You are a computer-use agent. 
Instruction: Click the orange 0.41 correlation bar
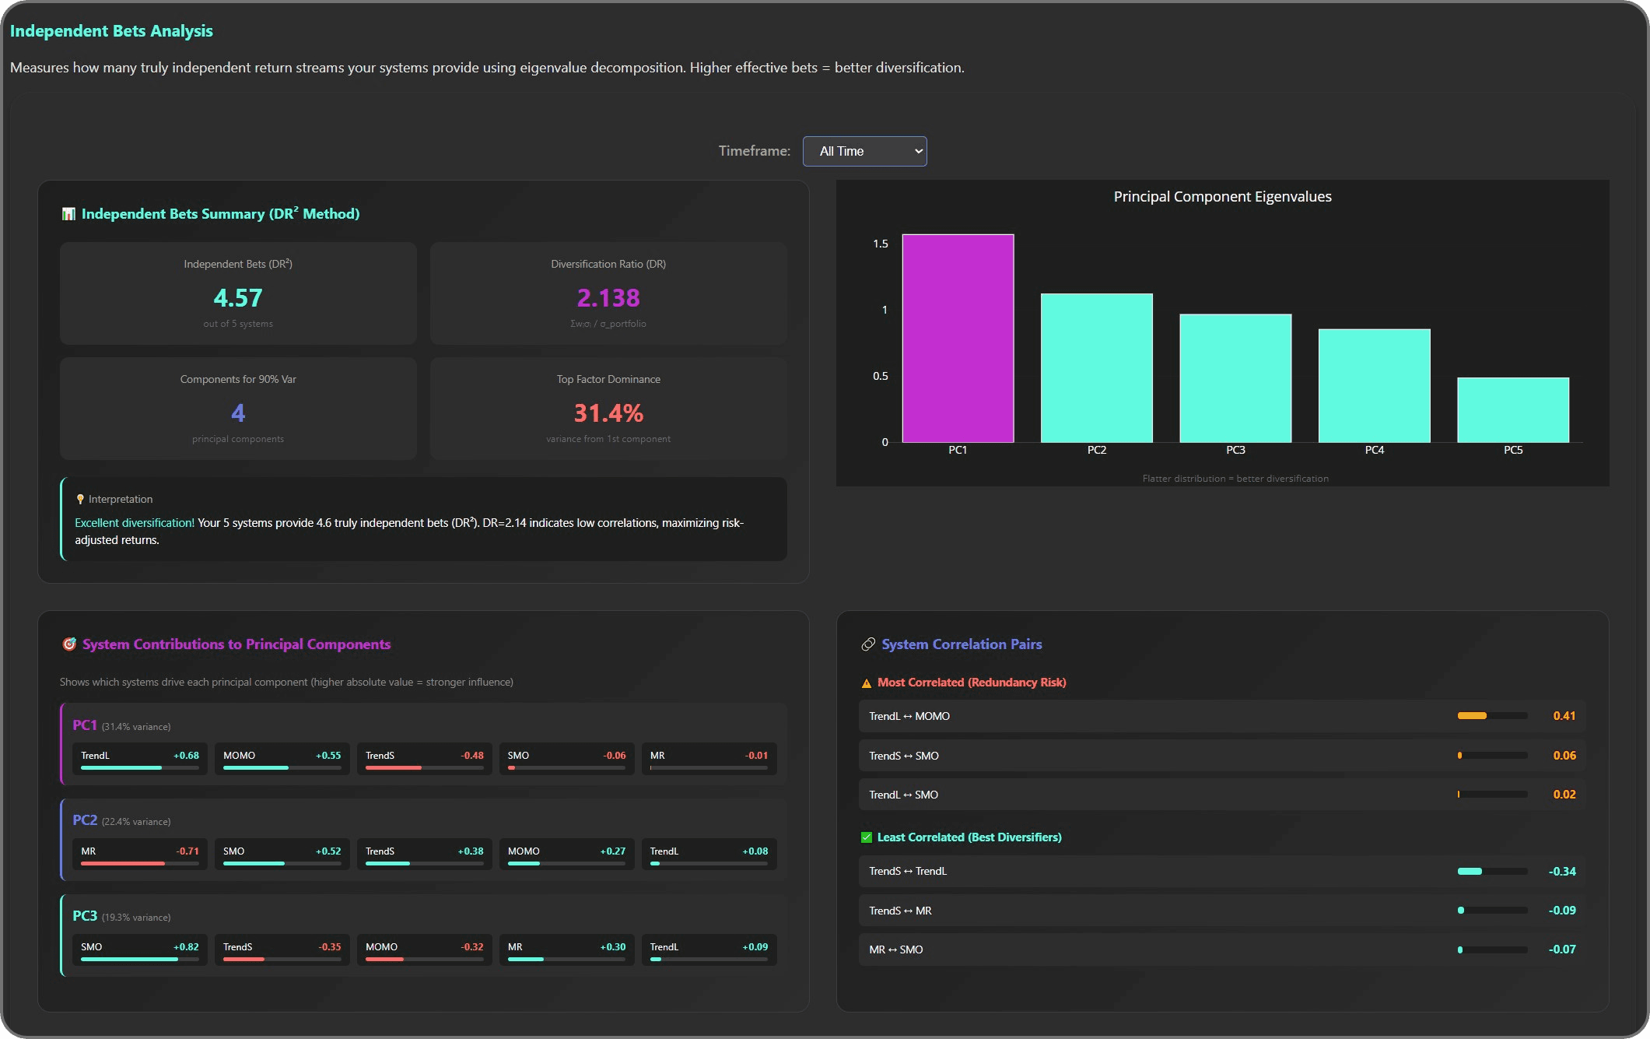pyautogui.click(x=1472, y=716)
